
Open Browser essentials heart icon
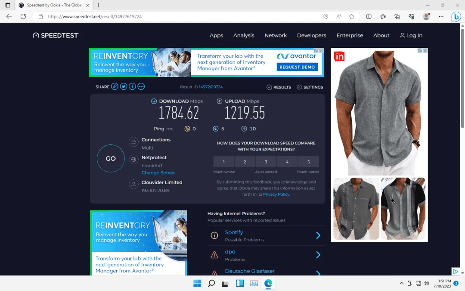[x=411, y=16]
